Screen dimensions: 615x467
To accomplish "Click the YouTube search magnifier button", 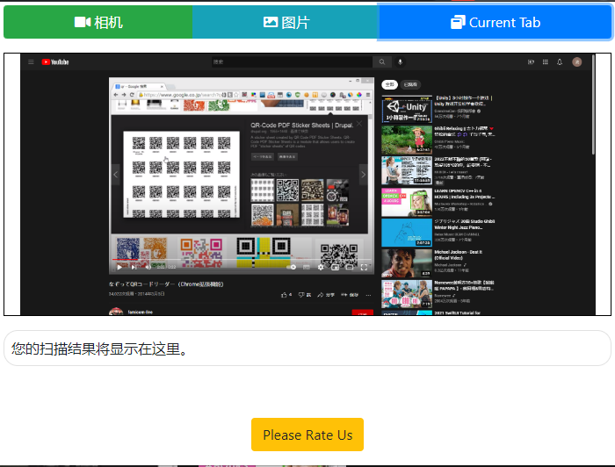I will click(382, 62).
